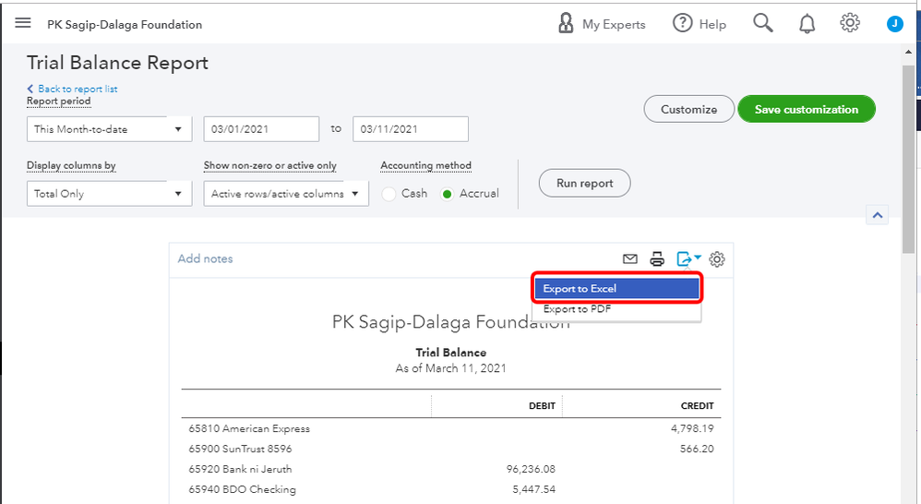Image resolution: width=921 pixels, height=504 pixels.
Task: Click the email report envelope icon
Action: [x=630, y=259]
